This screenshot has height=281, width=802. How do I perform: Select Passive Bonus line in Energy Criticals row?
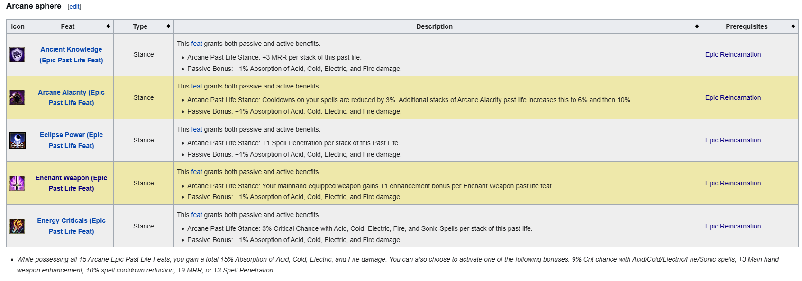[294, 240]
